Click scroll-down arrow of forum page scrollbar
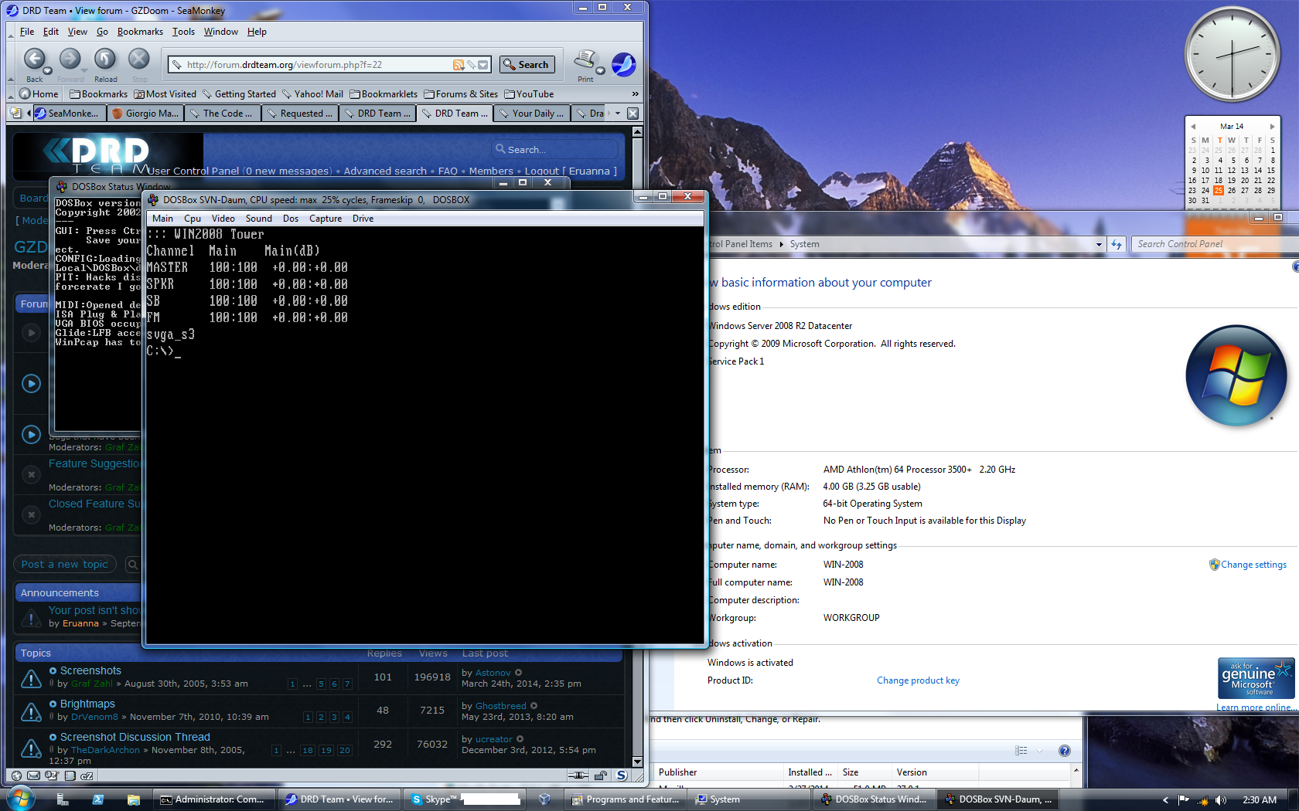The height and width of the screenshot is (811, 1299). click(637, 762)
